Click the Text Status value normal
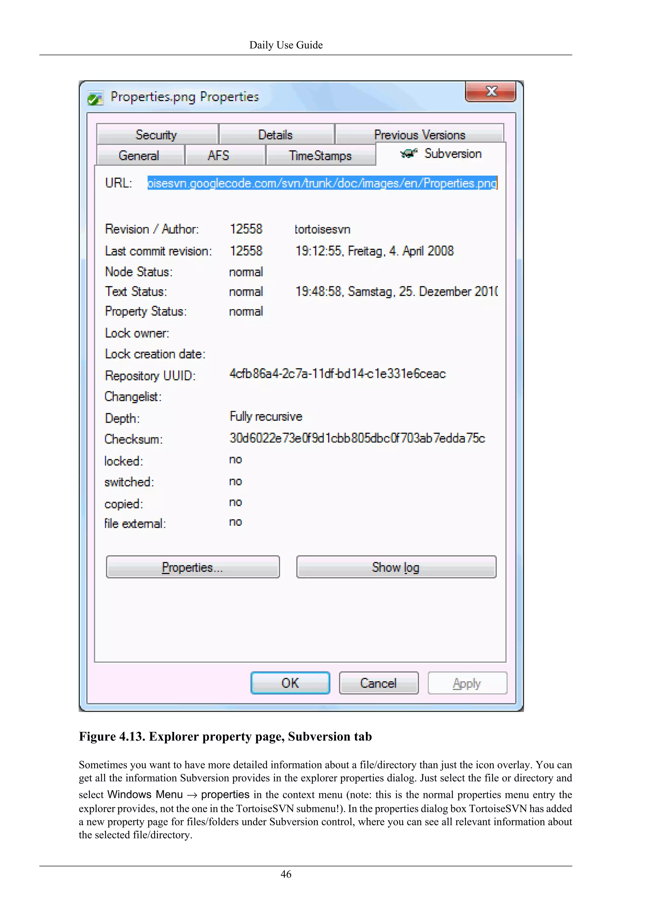The width and height of the screenshot is (651, 921). 246,292
